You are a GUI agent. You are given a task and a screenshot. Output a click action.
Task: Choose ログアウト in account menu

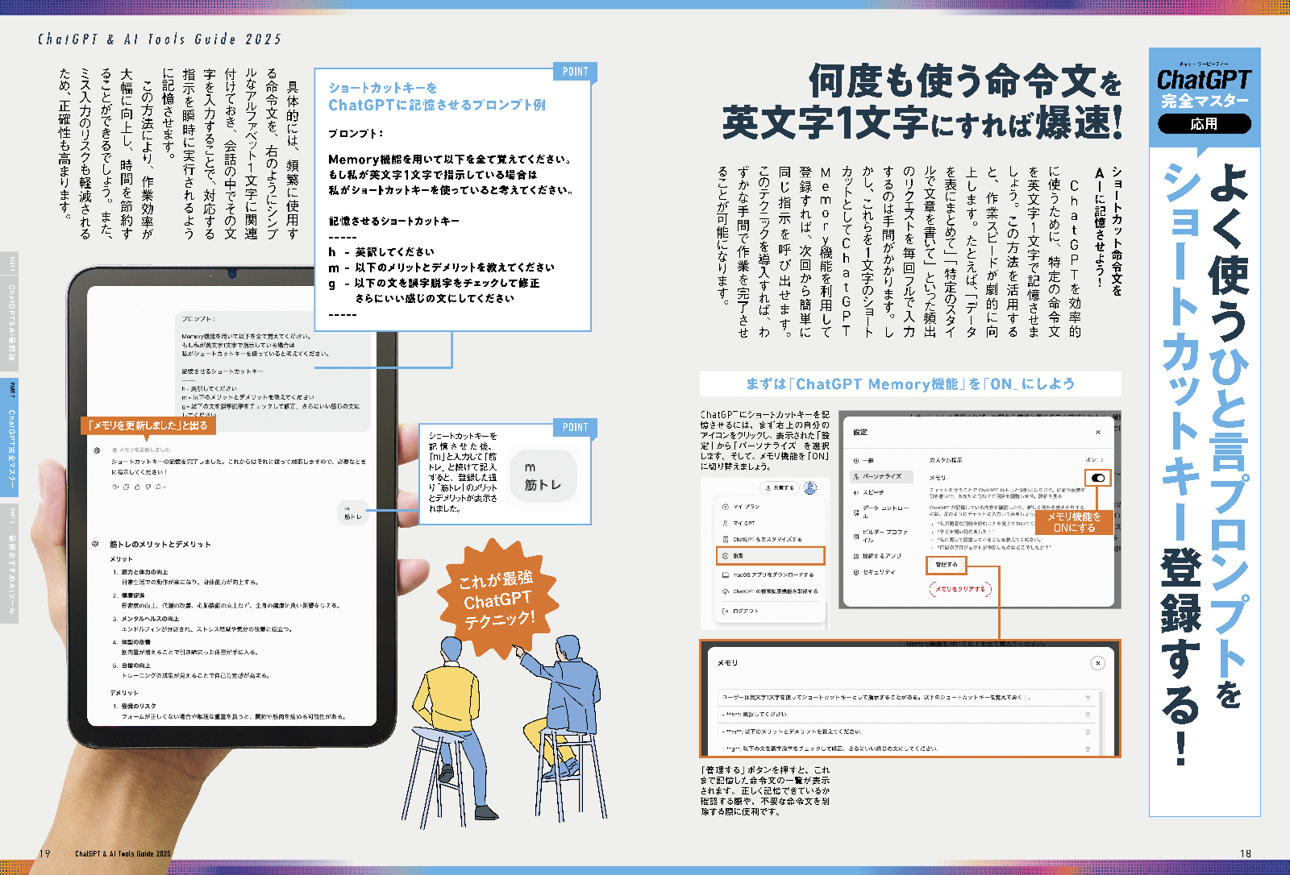click(x=740, y=611)
